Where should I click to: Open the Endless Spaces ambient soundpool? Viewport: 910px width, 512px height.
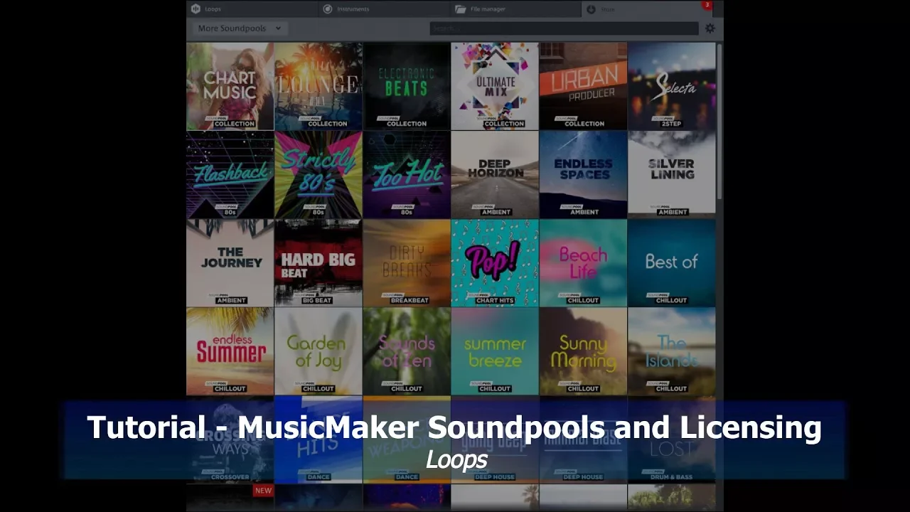[x=583, y=174]
